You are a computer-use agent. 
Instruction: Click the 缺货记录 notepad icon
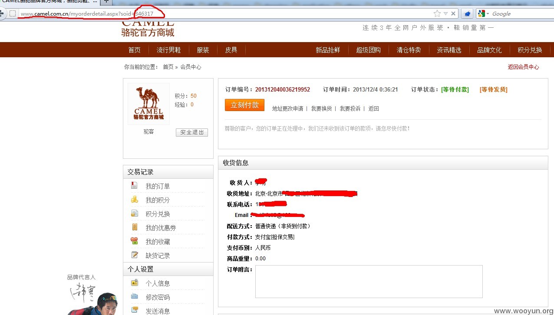point(135,255)
